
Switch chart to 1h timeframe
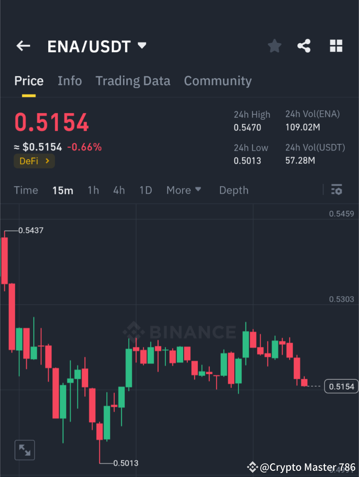pos(93,190)
